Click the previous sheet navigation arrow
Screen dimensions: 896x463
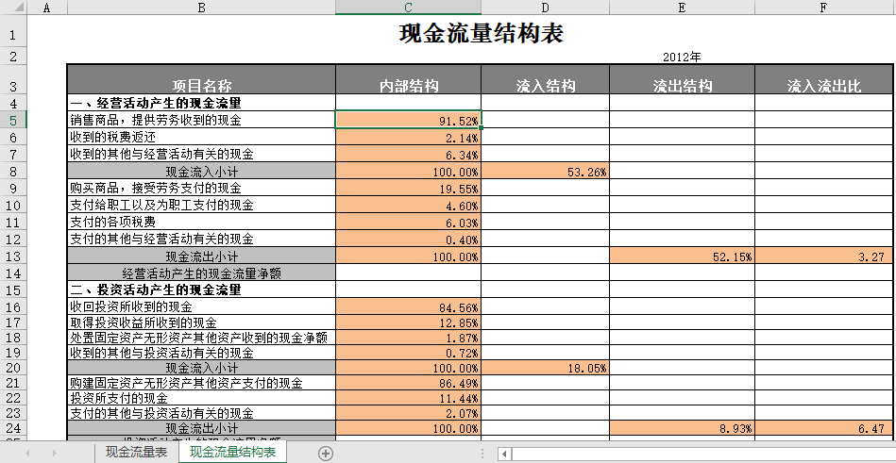[27, 454]
